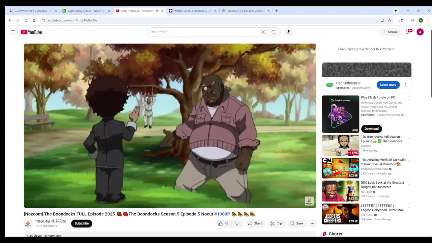
Task: Open Jeepers Creepers 2 thumbnail
Action: pyautogui.click(x=341, y=214)
